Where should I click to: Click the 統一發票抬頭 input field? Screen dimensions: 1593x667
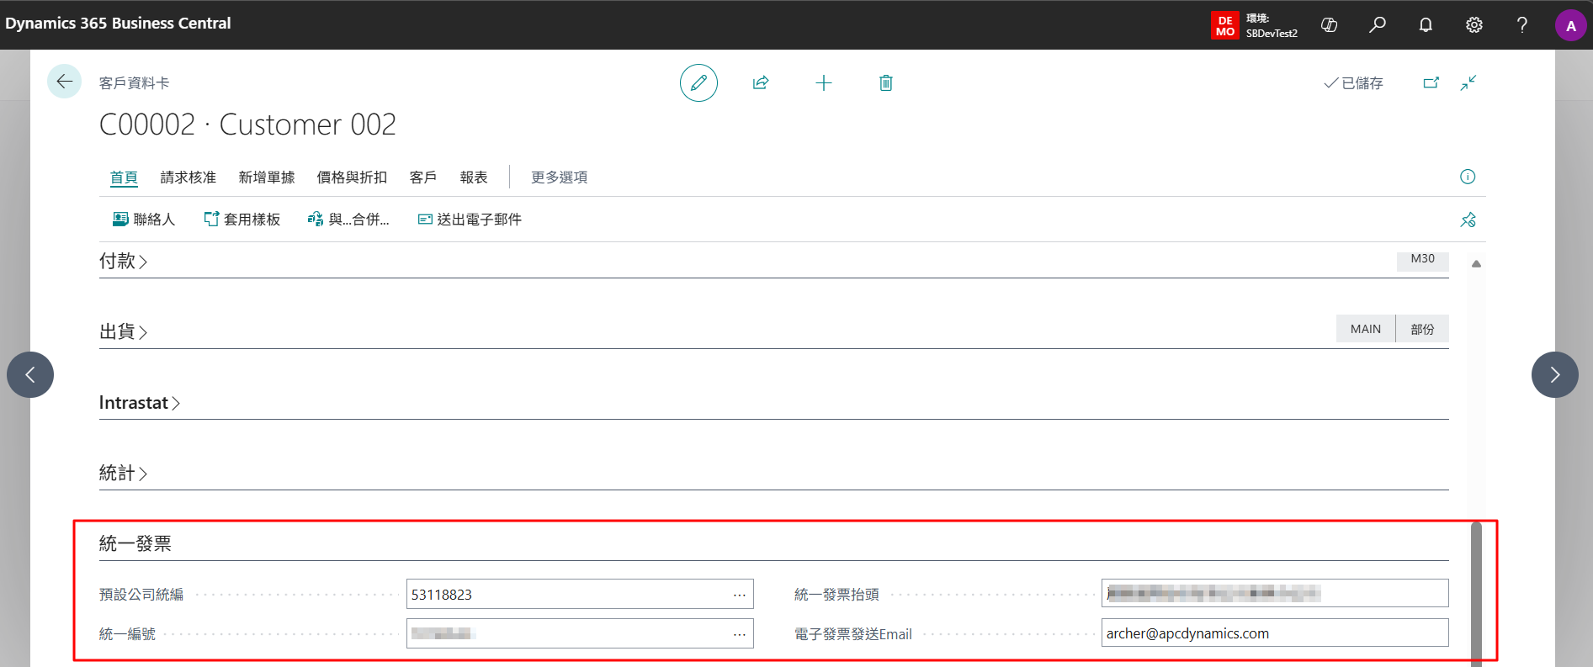coord(1275,594)
